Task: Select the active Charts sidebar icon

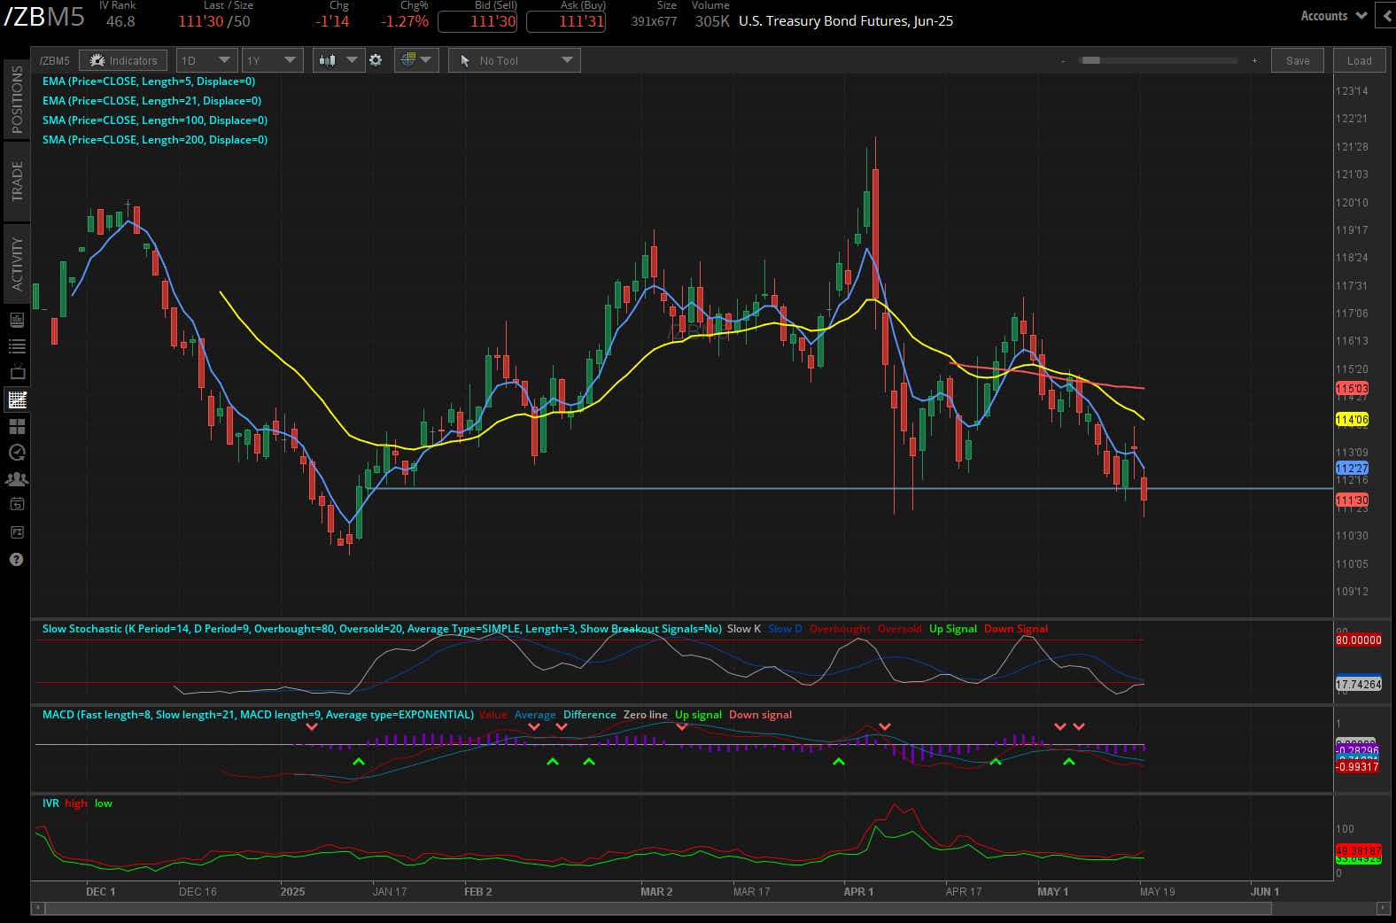Action: [17, 399]
